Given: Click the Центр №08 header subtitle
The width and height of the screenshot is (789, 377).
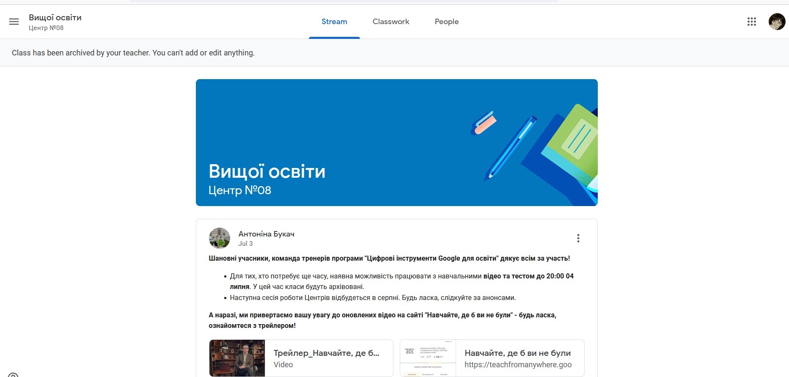Looking at the screenshot, I should [46, 28].
